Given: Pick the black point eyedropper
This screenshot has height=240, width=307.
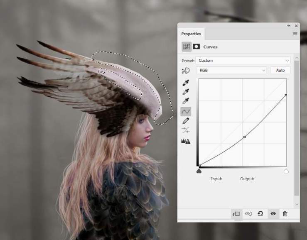Looking at the screenshot, I should click(x=186, y=83).
